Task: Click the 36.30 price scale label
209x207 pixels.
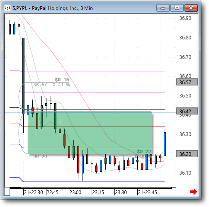Action: tap(185, 134)
